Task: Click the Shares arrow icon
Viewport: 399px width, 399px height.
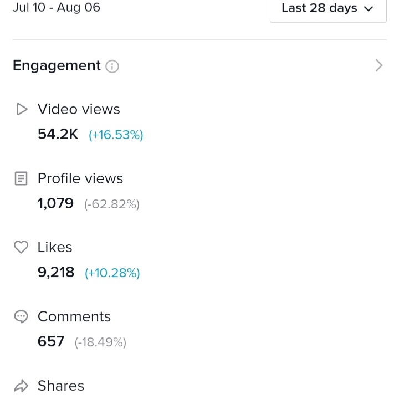Action: [21, 386]
